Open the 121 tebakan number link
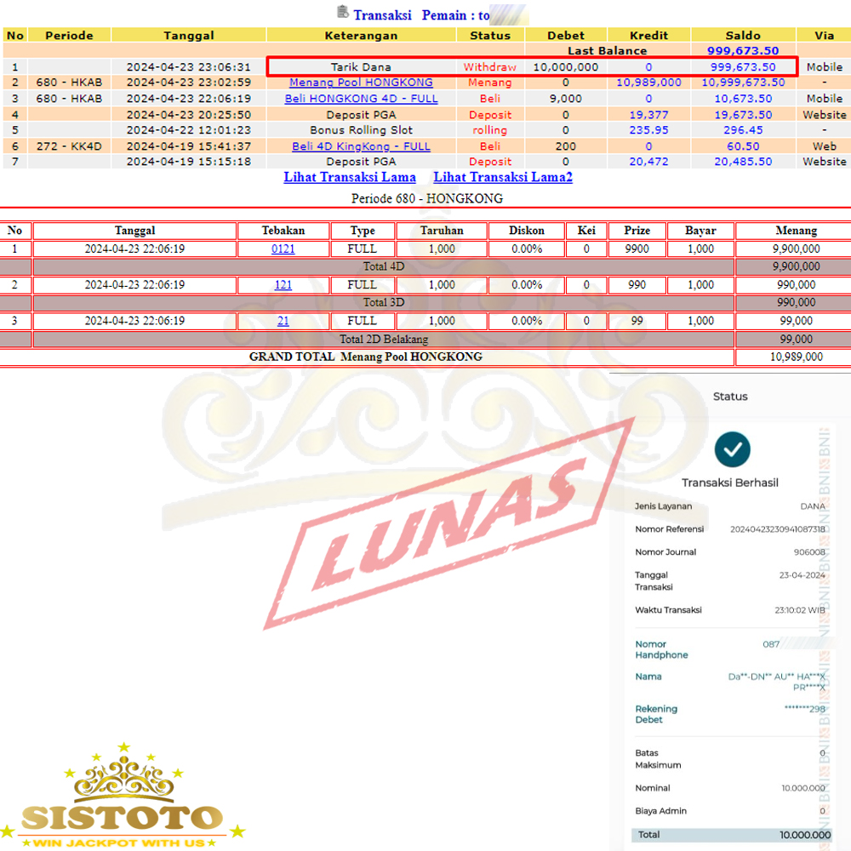This screenshot has width=851, height=851. click(x=283, y=285)
